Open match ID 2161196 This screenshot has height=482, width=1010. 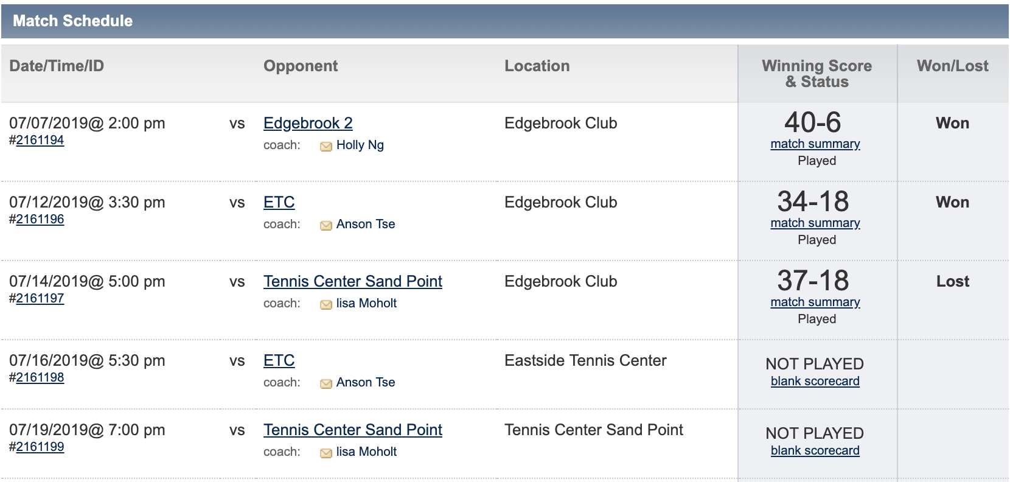click(x=40, y=219)
